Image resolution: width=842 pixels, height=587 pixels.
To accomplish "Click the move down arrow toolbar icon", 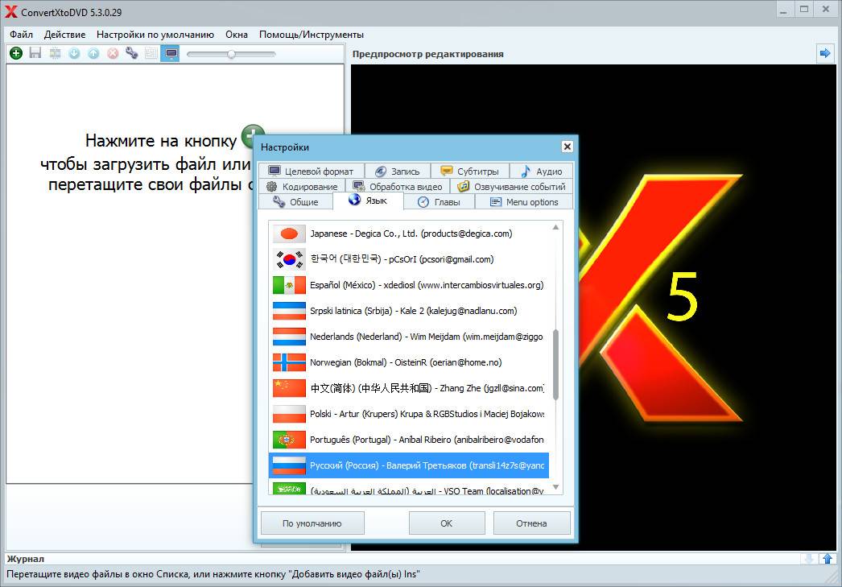I will click(x=74, y=53).
